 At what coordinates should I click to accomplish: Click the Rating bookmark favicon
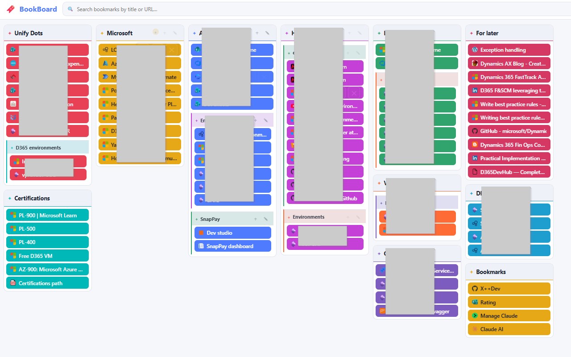[x=475, y=303]
